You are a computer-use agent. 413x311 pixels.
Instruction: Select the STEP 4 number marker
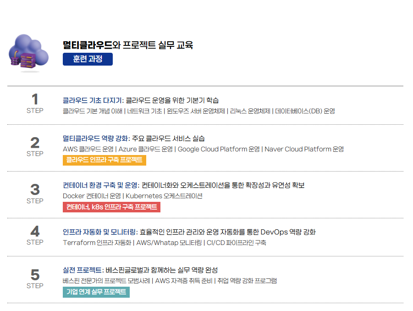(35, 235)
